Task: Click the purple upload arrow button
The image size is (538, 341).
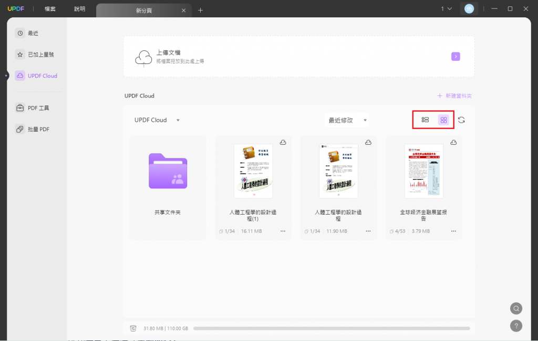Action: pos(456,57)
